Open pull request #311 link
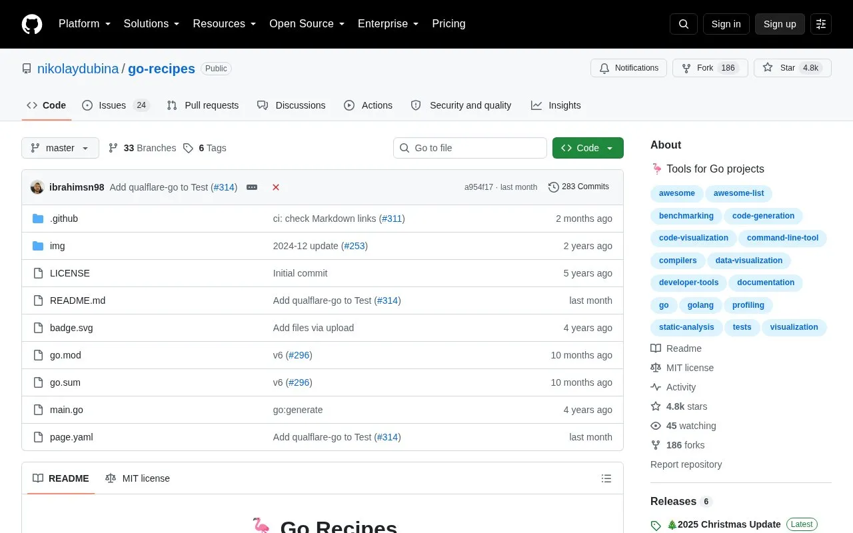This screenshot has height=533, width=853. coord(392,219)
